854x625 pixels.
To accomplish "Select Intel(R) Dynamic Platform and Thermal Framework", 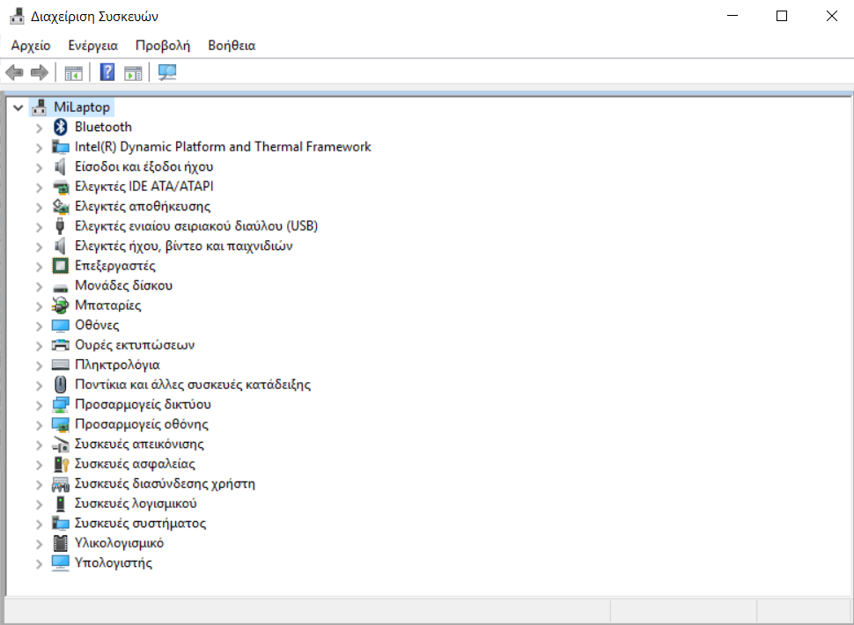I will tap(223, 147).
